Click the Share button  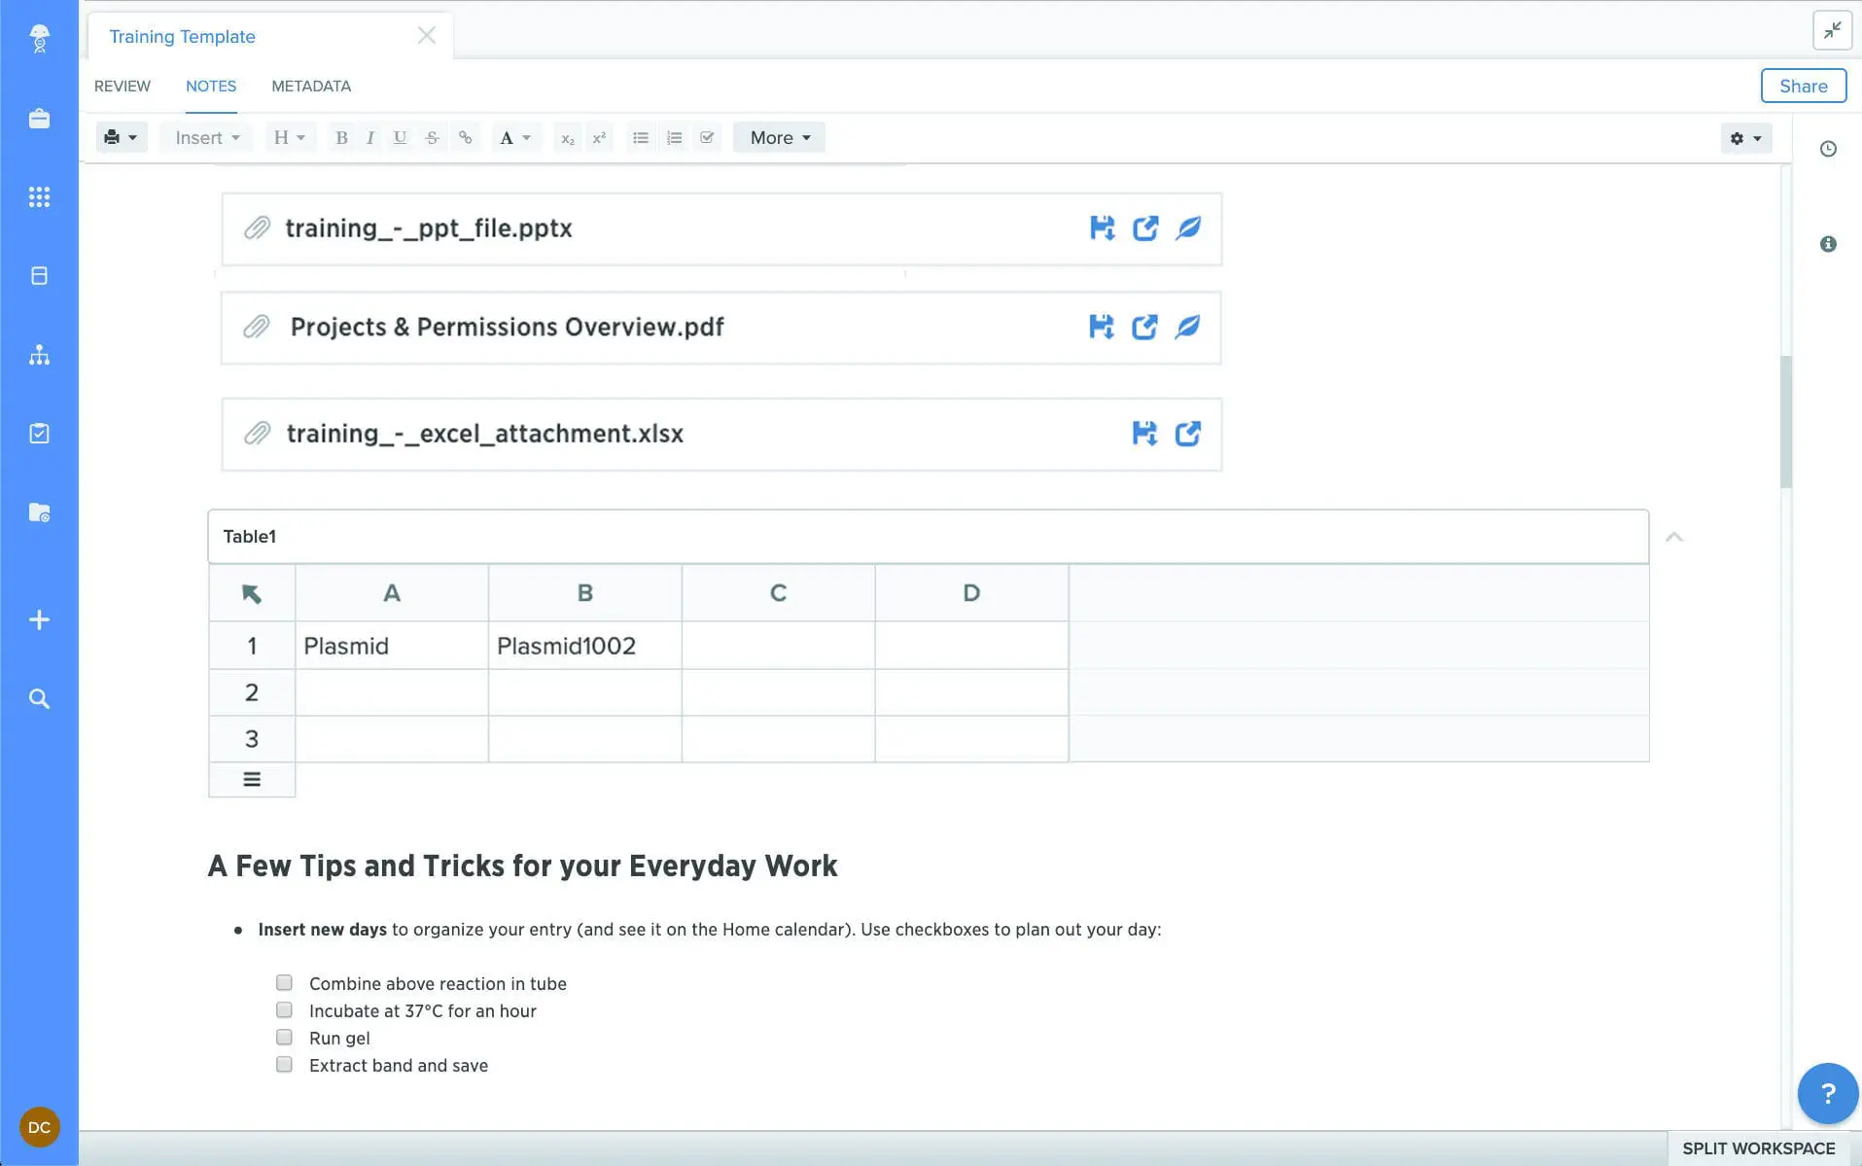click(1803, 87)
